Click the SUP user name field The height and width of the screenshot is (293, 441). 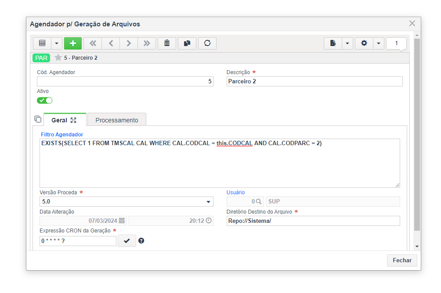(x=333, y=202)
